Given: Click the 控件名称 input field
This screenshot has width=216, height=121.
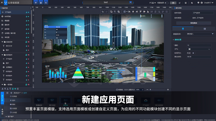Looking at the screenshot, I should coord(203,13).
